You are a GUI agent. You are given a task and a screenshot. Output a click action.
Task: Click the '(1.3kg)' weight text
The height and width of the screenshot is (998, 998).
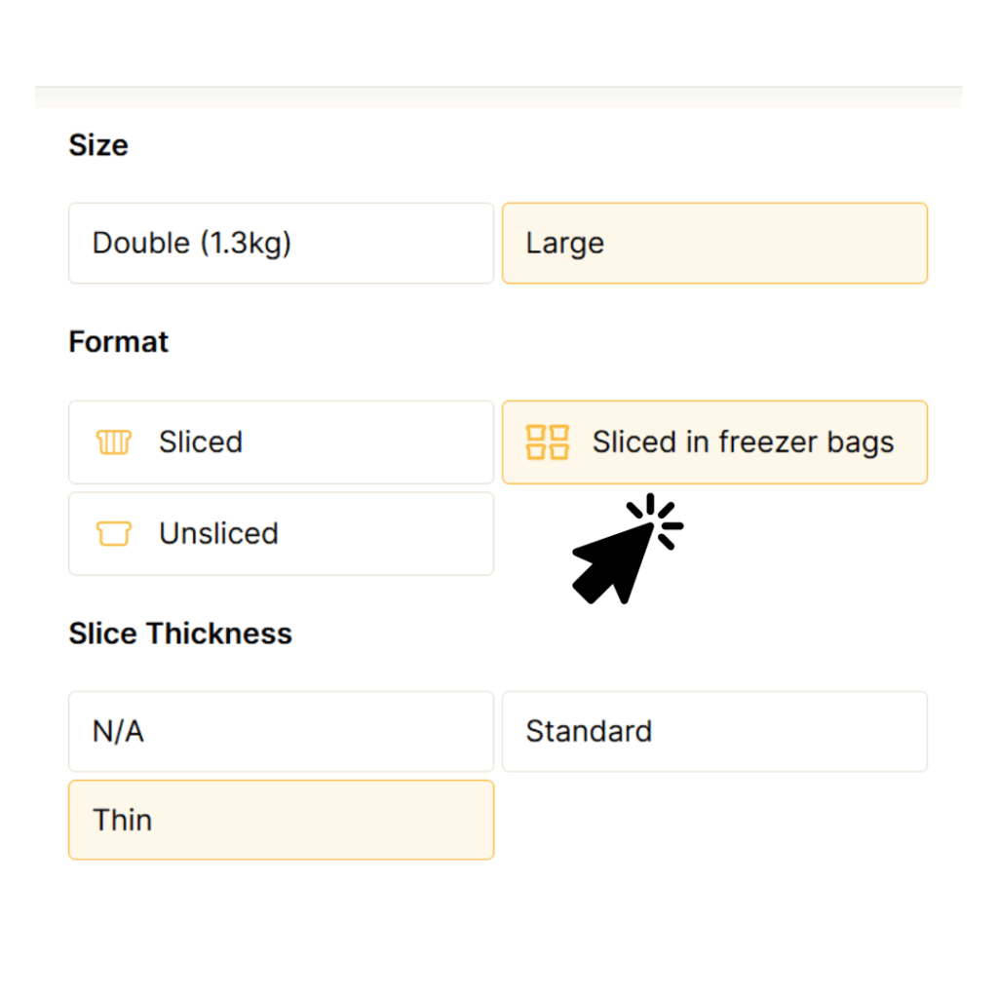(246, 244)
